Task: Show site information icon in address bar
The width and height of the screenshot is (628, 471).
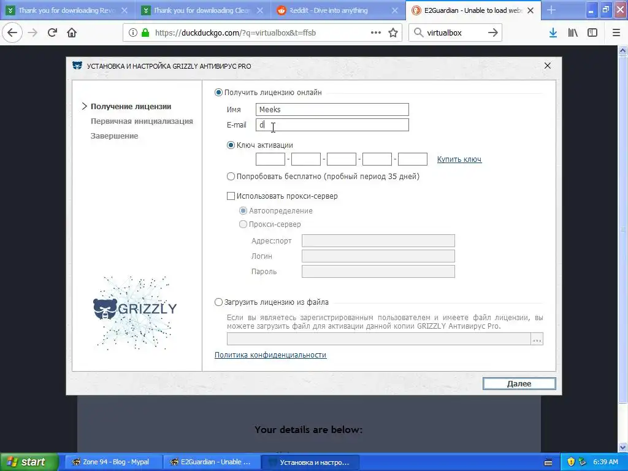Action: pos(133,33)
